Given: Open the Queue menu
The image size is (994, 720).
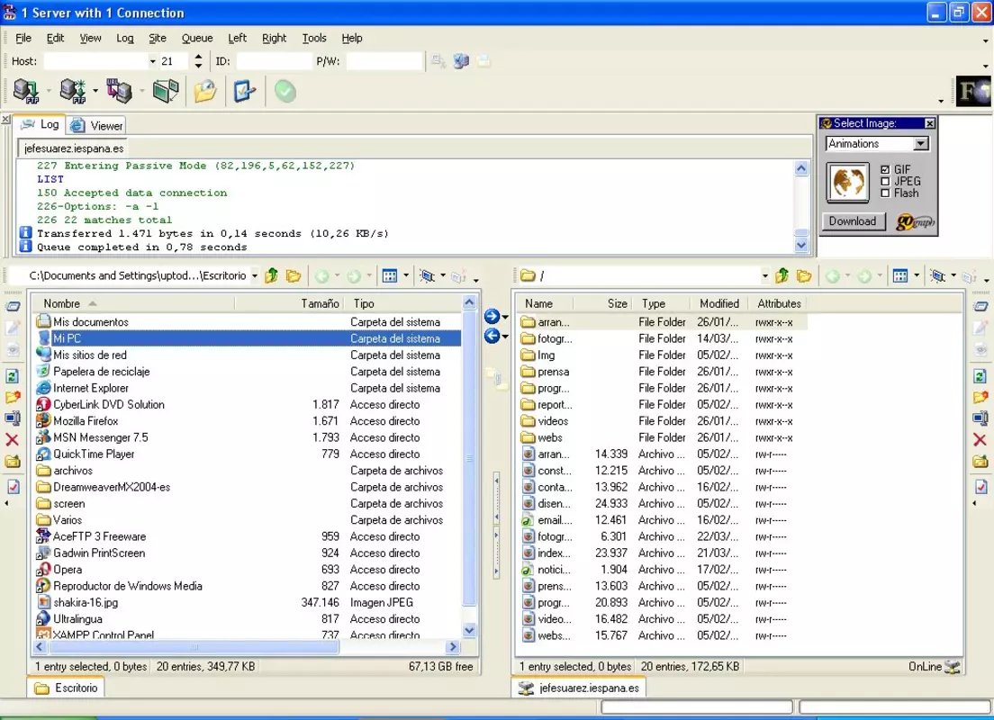Looking at the screenshot, I should (197, 38).
